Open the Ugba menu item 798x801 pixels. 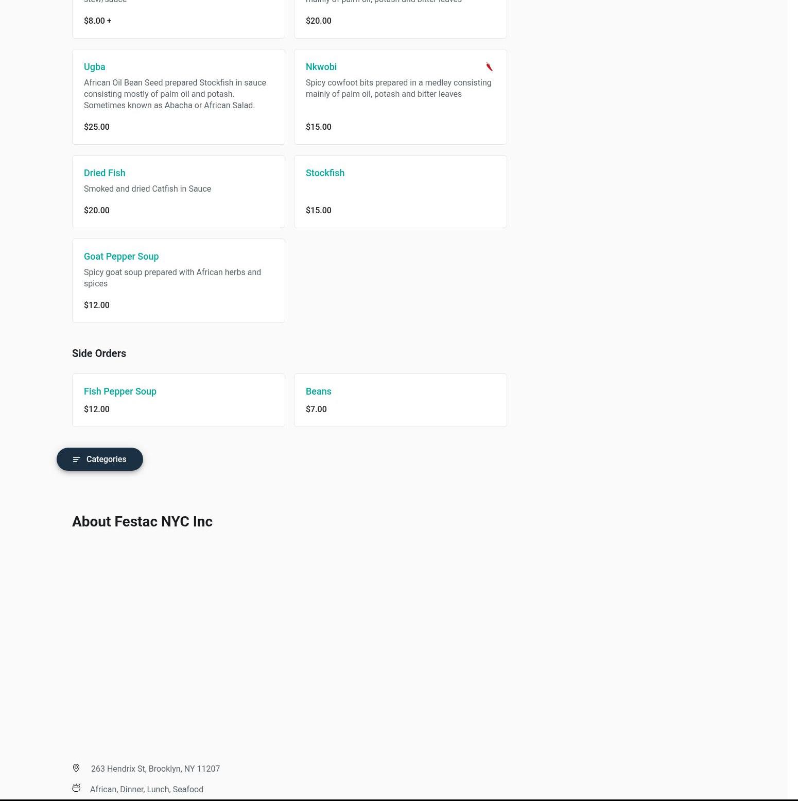tap(179, 97)
